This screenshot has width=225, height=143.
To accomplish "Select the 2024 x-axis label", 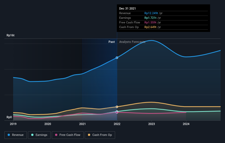I will pos(186,124).
